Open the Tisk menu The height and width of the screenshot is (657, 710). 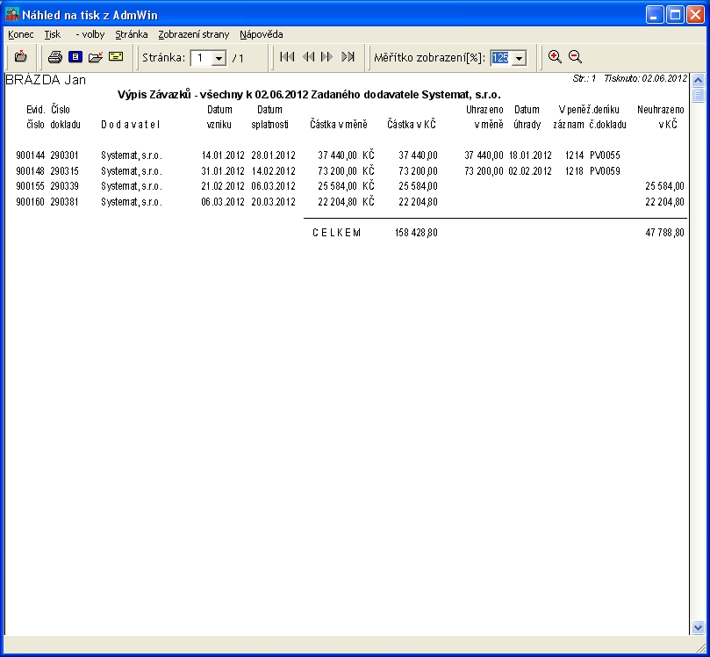point(53,34)
